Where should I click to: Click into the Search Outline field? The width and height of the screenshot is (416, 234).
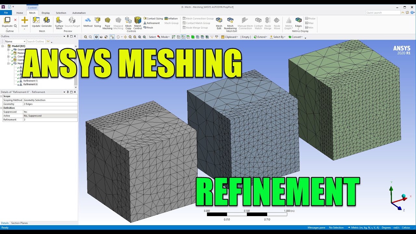point(36,42)
